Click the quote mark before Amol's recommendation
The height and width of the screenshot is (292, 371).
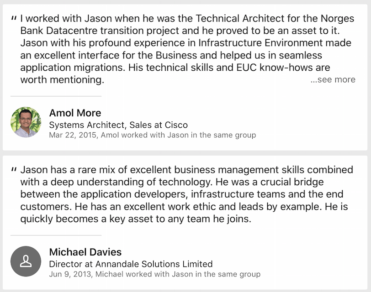coord(14,19)
